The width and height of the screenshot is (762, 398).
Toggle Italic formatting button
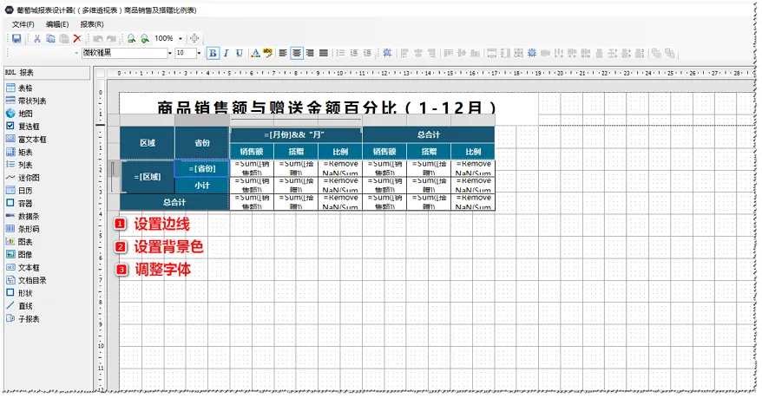coord(226,53)
